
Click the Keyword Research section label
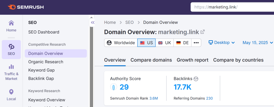point(44,91)
